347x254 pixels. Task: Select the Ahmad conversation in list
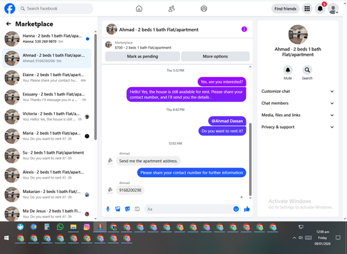coord(46,58)
